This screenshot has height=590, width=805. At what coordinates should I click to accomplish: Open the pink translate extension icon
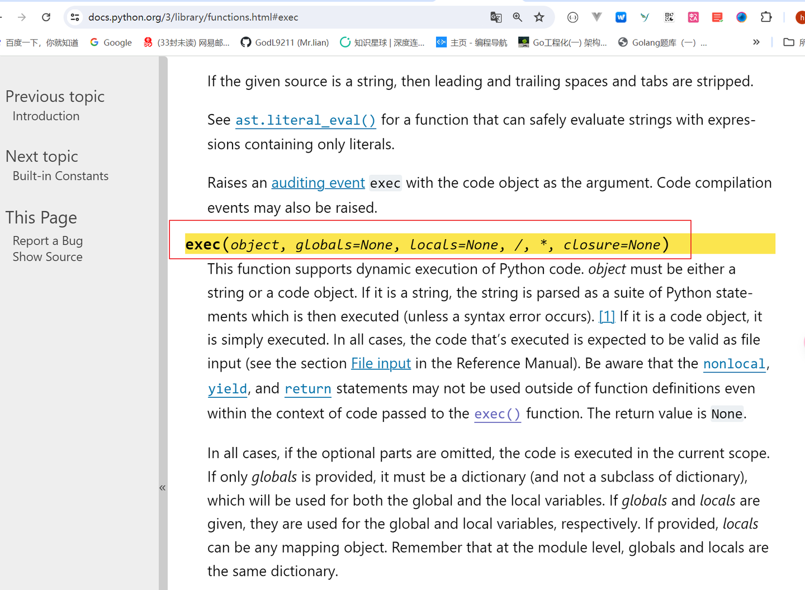point(693,17)
